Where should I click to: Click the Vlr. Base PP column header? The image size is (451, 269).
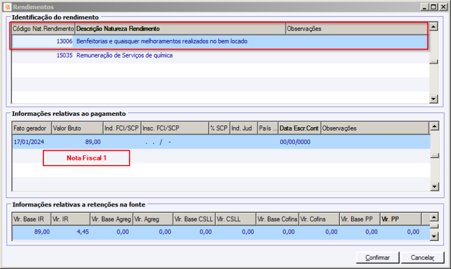(360, 219)
